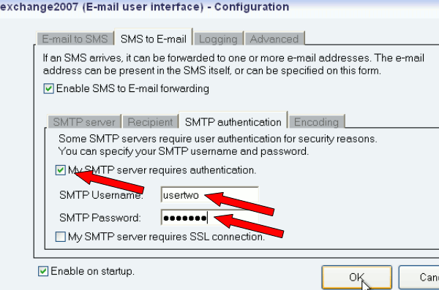Click into the SMTP Username field
The image size is (439, 290).
tap(209, 195)
